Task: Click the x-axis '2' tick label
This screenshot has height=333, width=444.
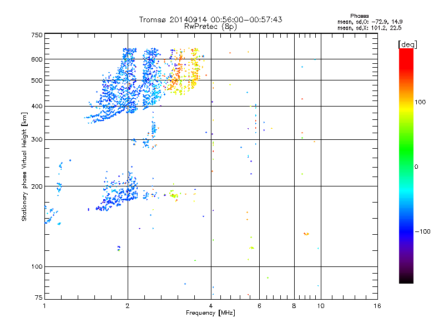Action: pyautogui.click(x=128, y=306)
